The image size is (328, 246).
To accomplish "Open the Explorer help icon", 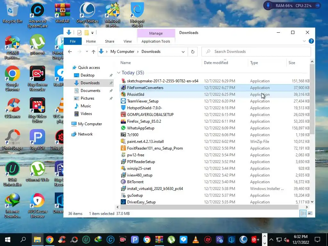I will (x=311, y=41).
